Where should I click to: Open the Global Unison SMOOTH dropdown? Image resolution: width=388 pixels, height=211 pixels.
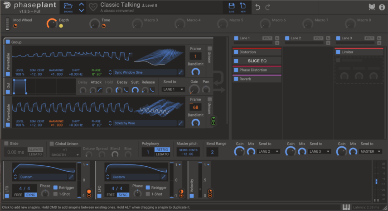[65, 155]
